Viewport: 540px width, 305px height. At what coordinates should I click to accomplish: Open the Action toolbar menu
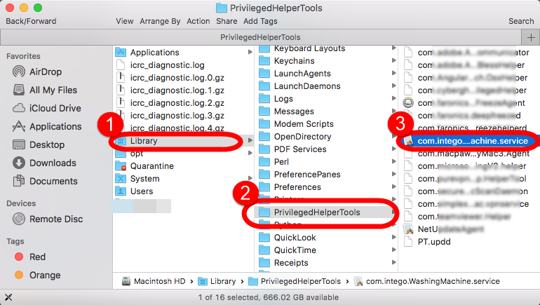click(x=198, y=21)
